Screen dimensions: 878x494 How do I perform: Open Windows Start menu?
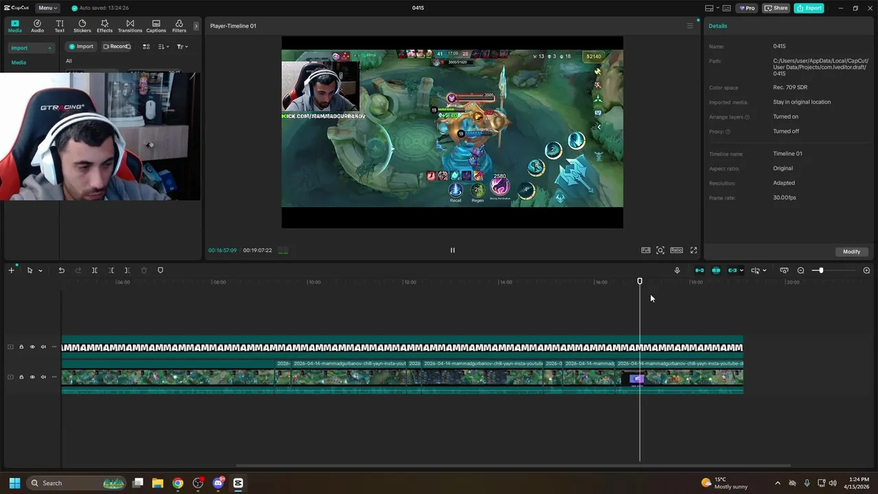coord(14,483)
